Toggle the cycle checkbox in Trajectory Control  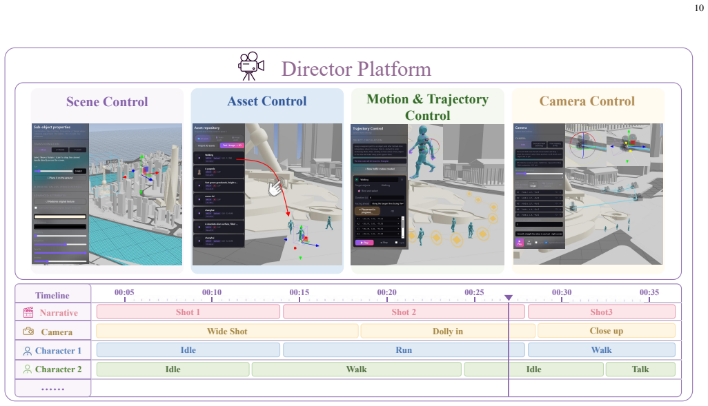[x=397, y=243]
